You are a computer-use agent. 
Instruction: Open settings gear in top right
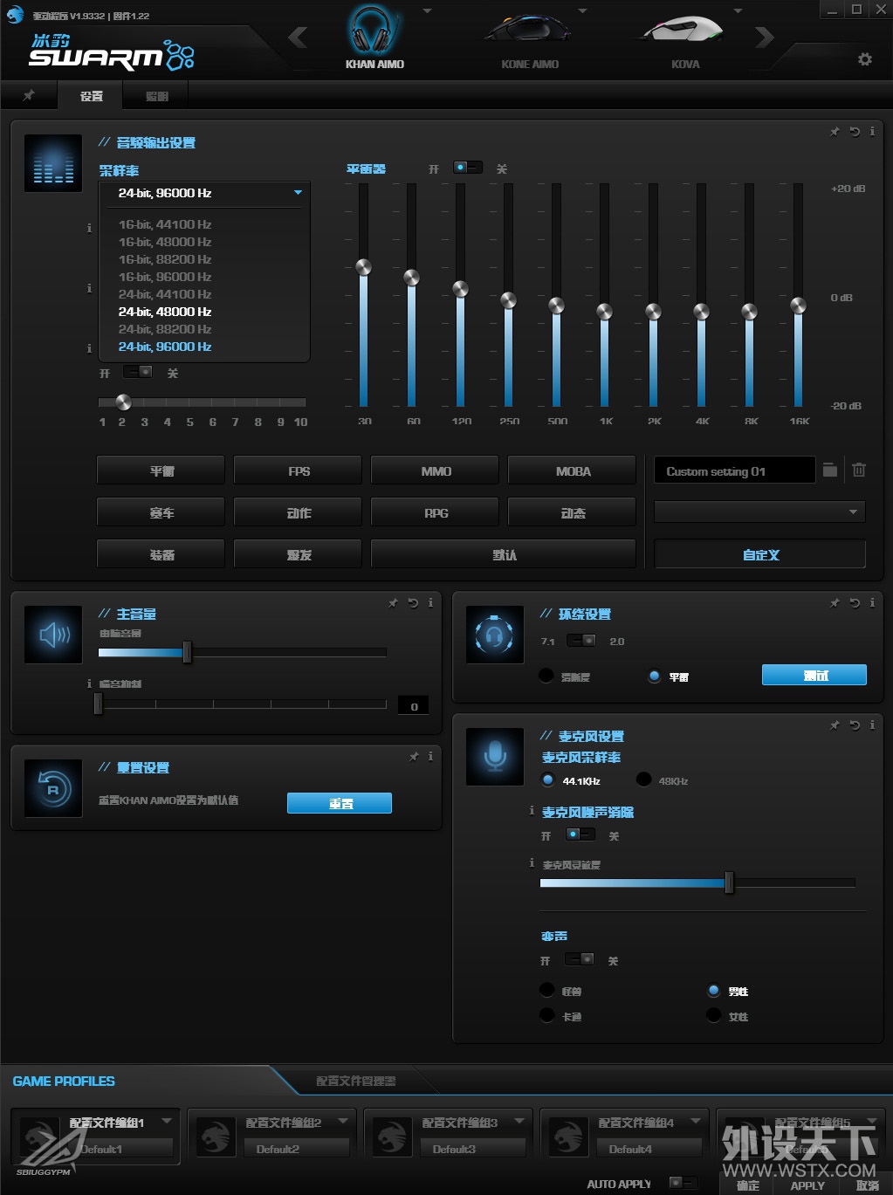click(864, 59)
